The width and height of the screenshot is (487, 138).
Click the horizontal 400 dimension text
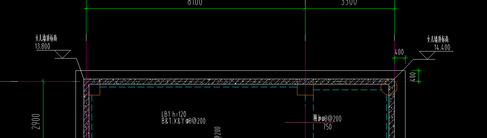(x=399, y=52)
